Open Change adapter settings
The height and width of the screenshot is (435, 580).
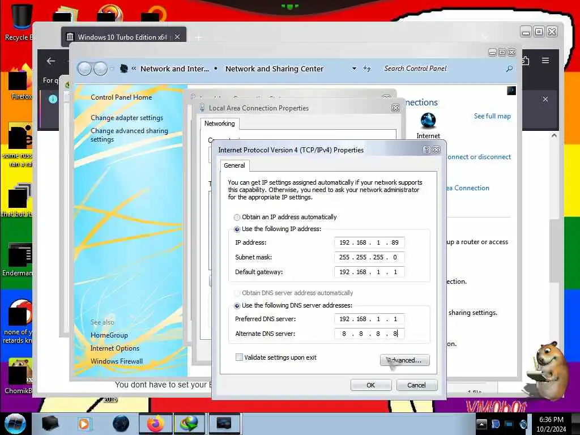126,118
